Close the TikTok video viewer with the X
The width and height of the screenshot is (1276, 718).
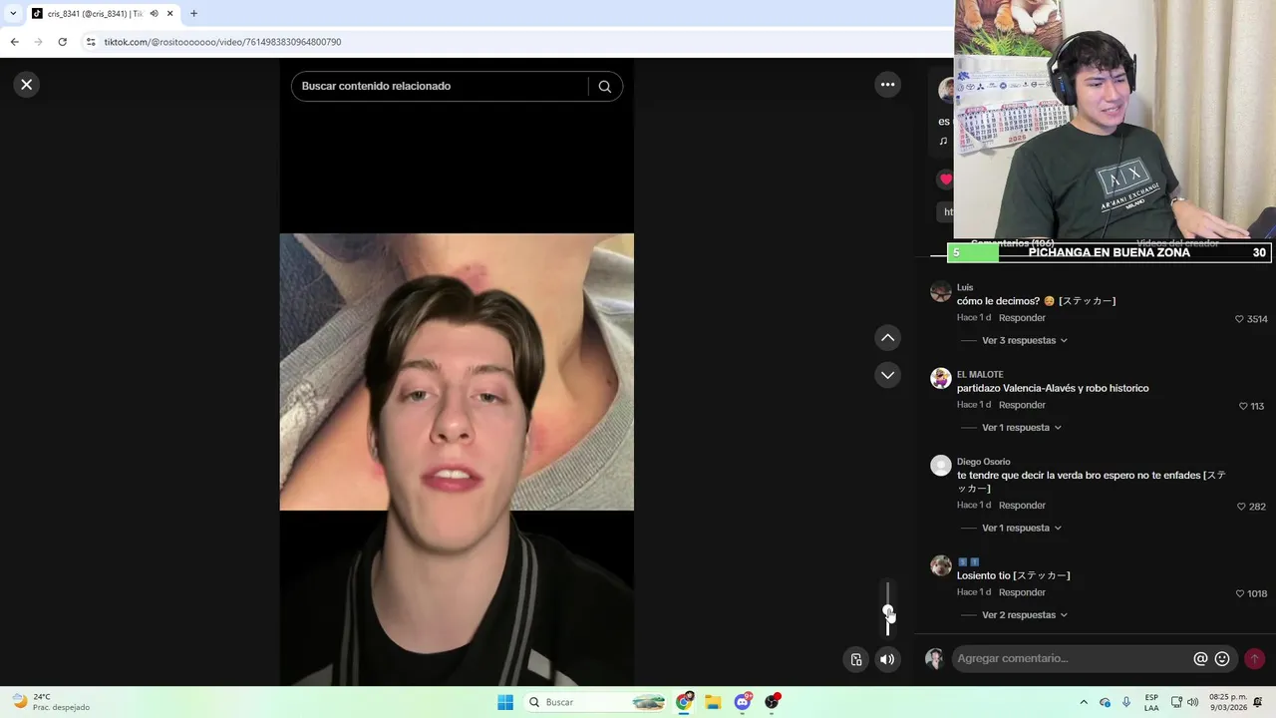(x=27, y=85)
